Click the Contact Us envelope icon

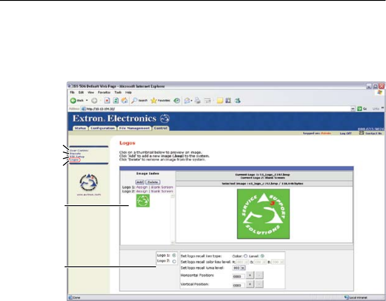click(x=361, y=133)
